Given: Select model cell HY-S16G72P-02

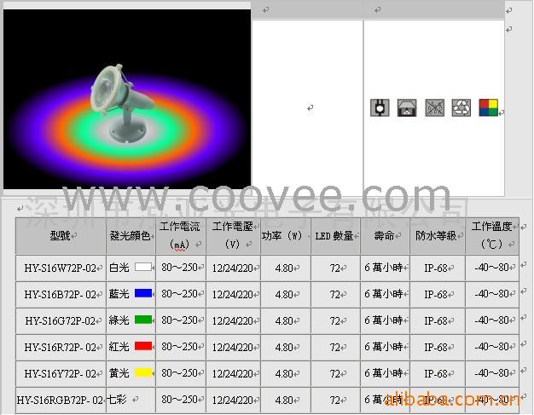Looking at the screenshot, I should click(x=61, y=320).
